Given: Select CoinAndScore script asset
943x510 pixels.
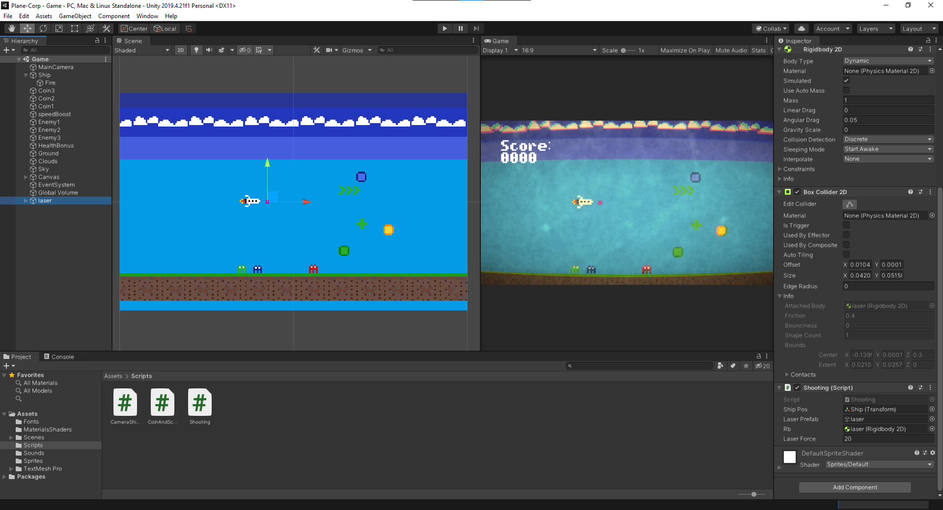Looking at the screenshot, I should point(162,407).
